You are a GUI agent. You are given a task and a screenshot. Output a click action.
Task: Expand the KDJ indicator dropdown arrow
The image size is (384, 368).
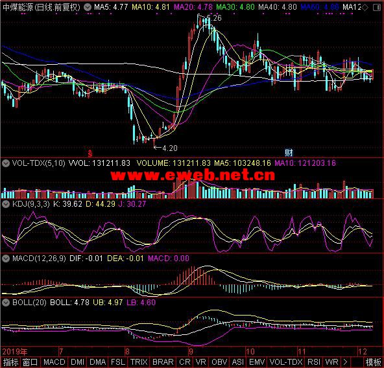(x=6, y=204)
